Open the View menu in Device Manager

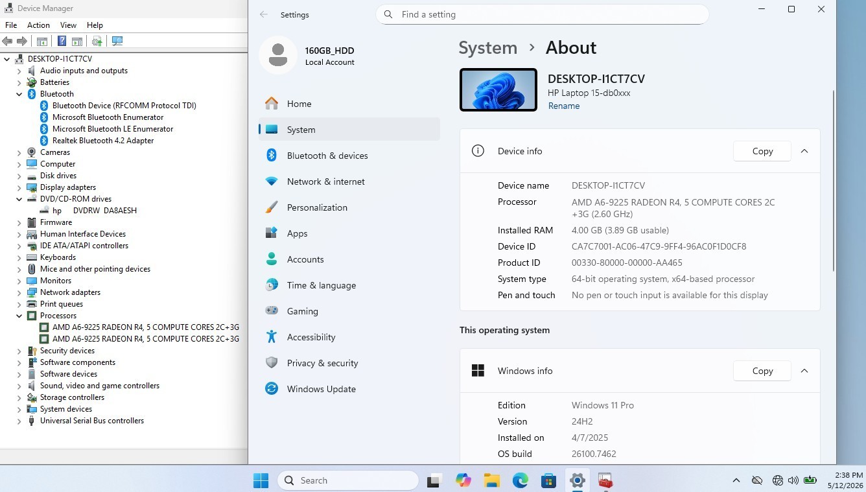68,25
